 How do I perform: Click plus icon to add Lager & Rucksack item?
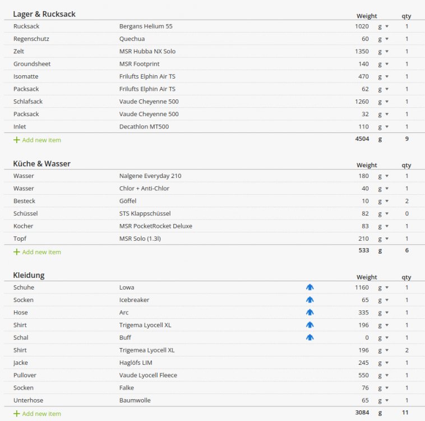pyautogui.click(x=16, y=140)
